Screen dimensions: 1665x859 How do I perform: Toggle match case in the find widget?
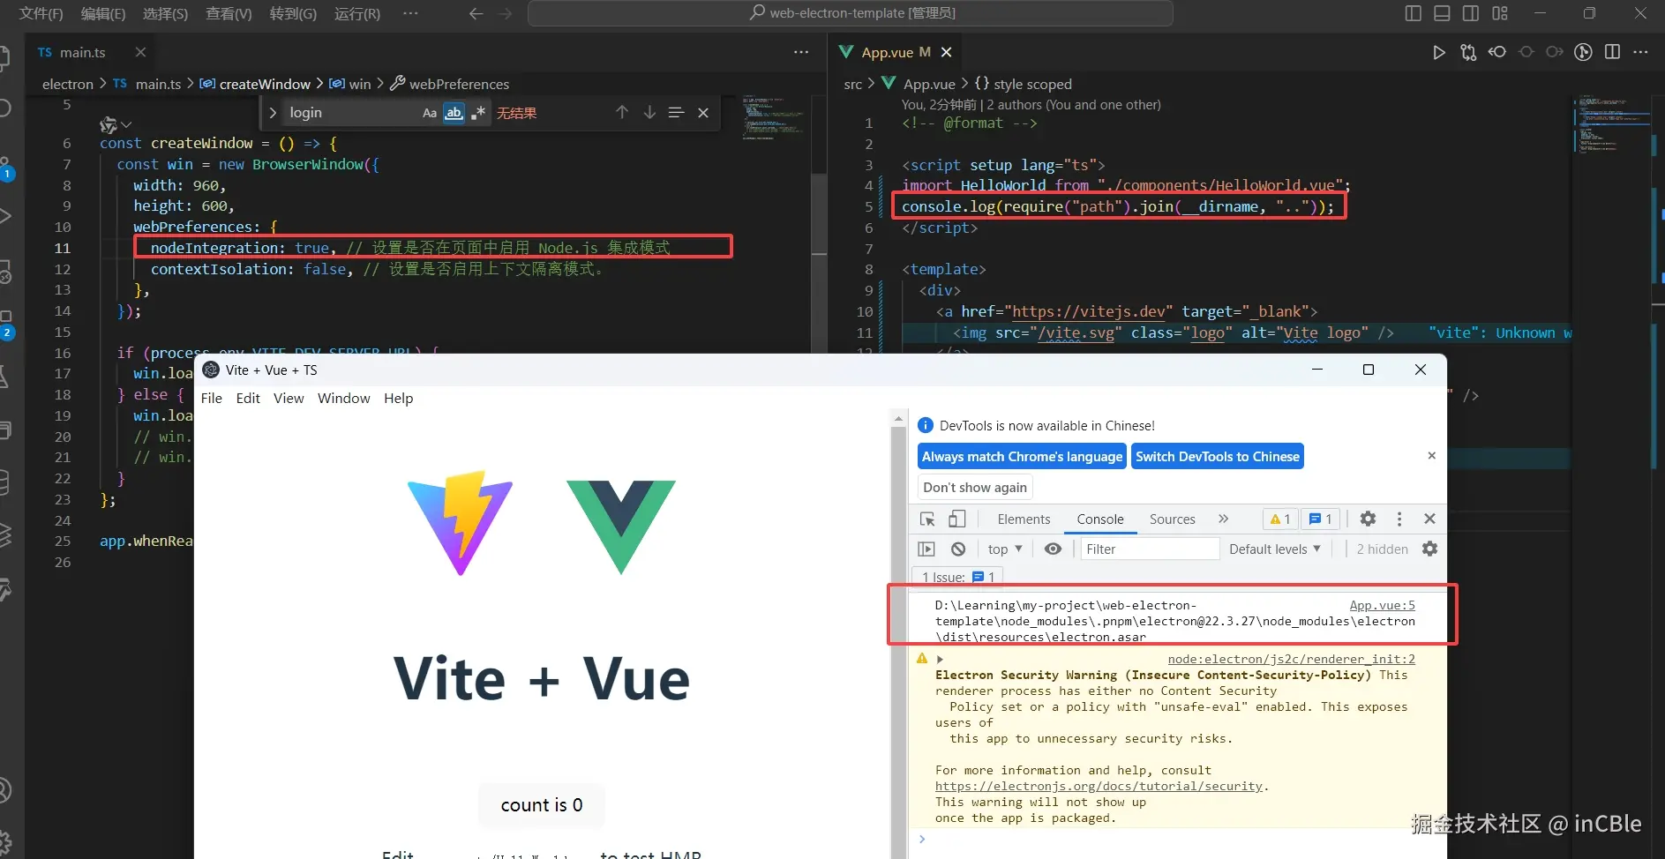430,113
